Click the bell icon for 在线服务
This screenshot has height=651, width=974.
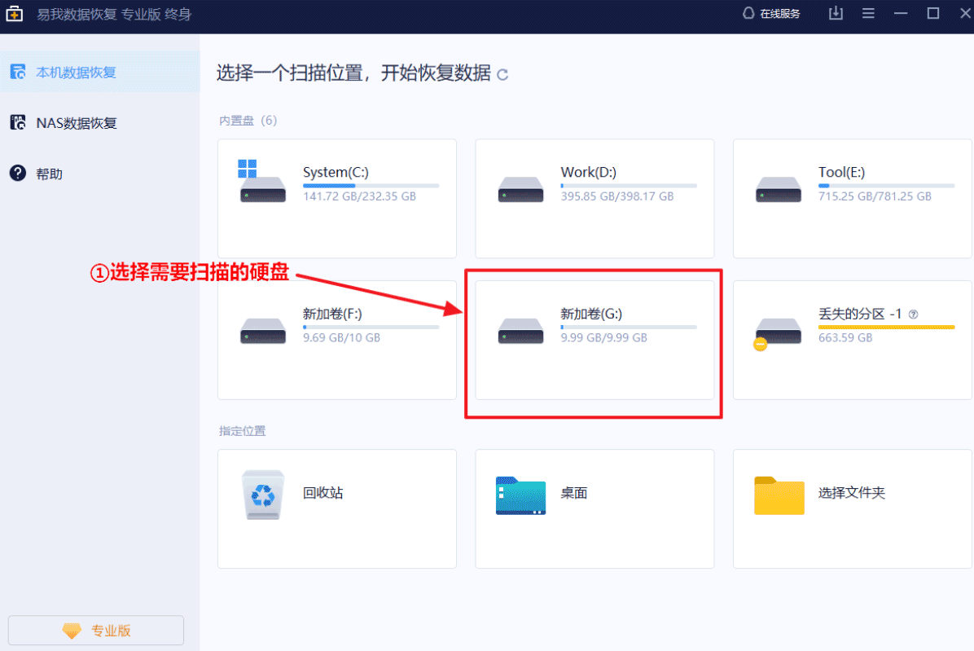click(746, 13)
